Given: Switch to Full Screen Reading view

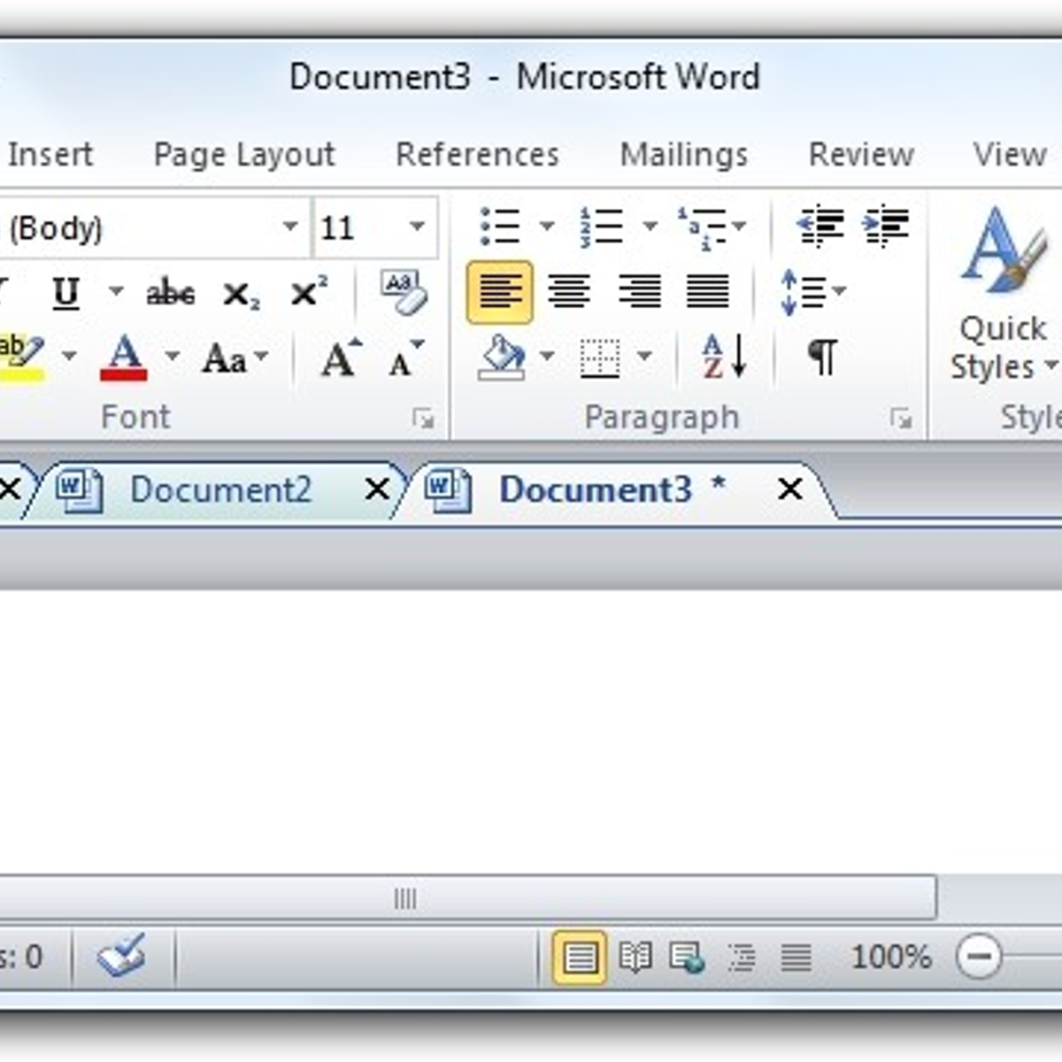Looking at the screenshot, I should (635, 958).
